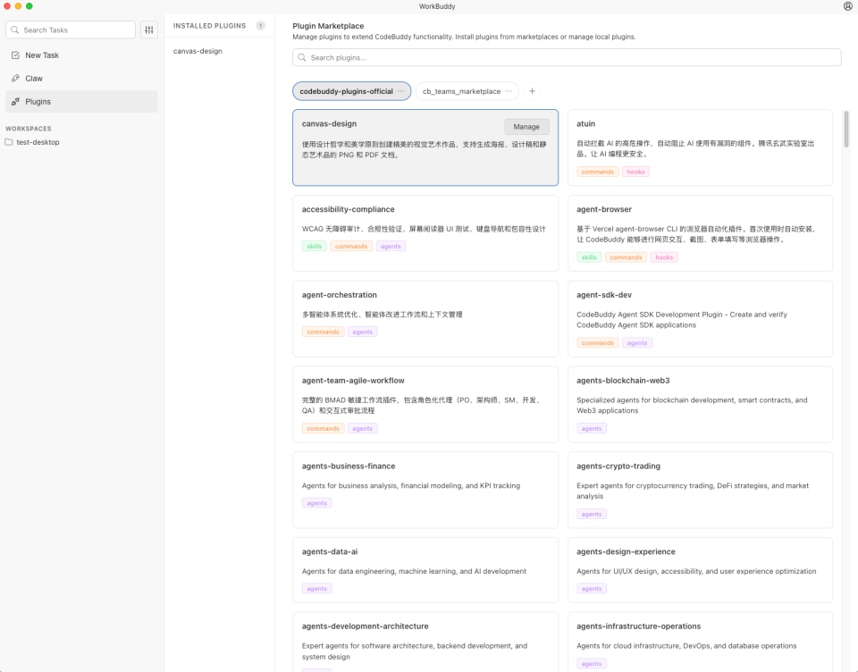Click the Claw icon in sidebar

click(x=15, y=79)
